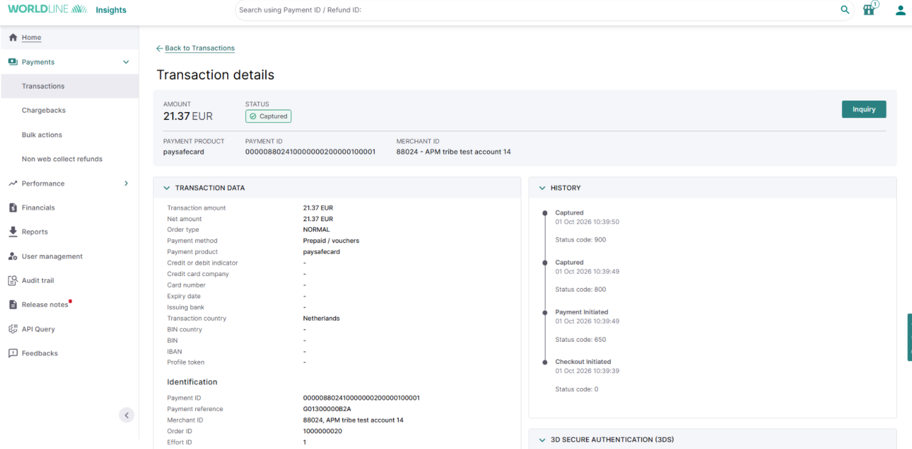Image resolution: width=912 pixels, height=449 pixels.
Task: Expand the Performance menu chevron
Action: 126,183
